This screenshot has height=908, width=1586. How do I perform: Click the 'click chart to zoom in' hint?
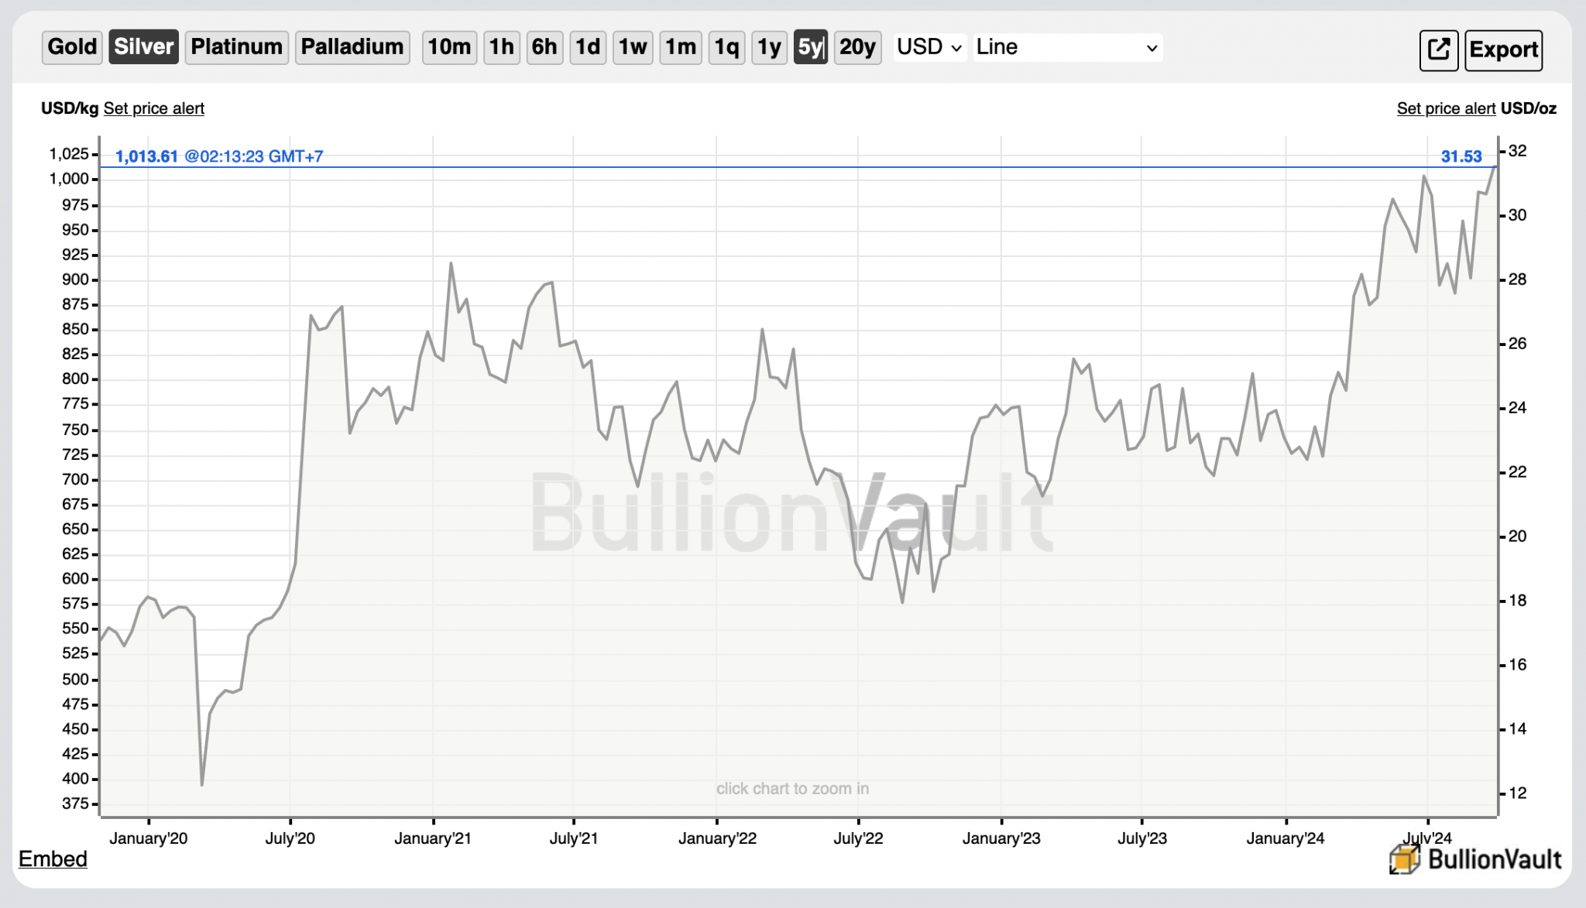(792, 789)
